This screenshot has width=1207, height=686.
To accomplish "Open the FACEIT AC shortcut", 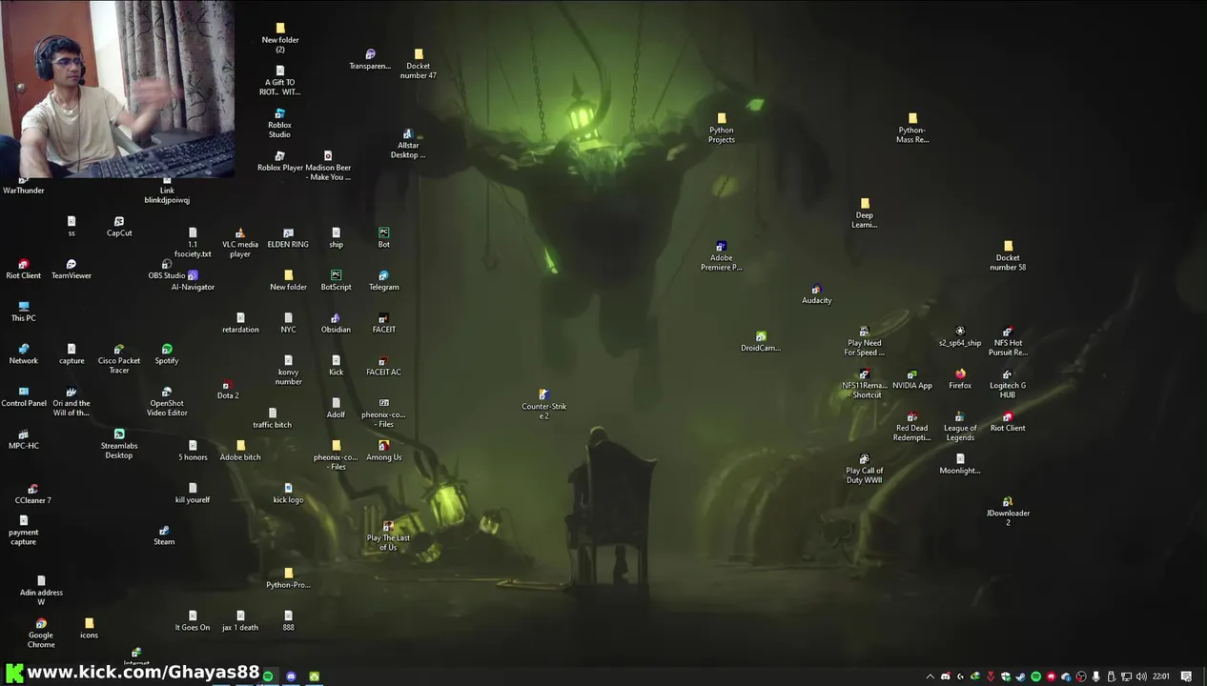I will [383, 366].
